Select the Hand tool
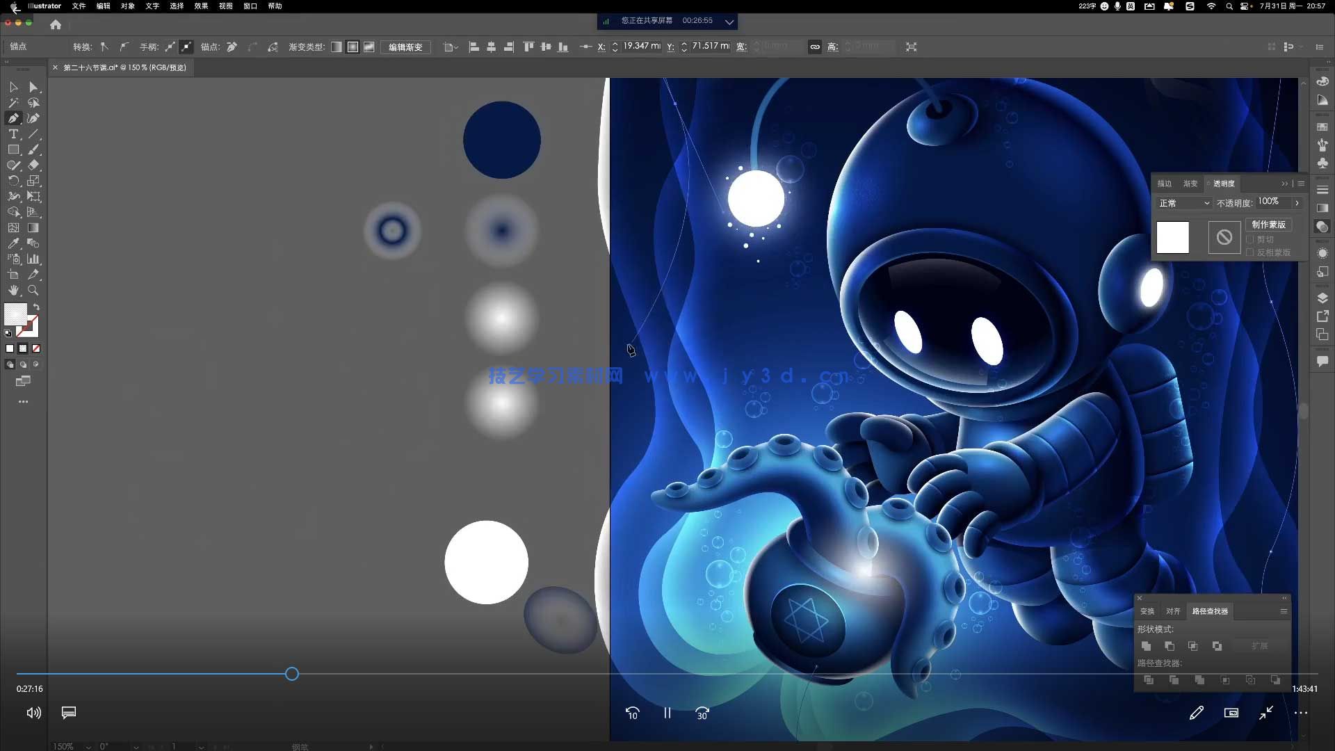 point(13,290)
